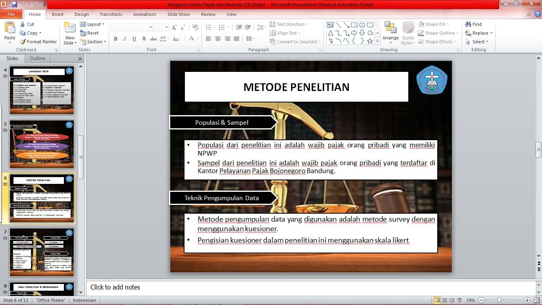Open the File tab
Viewport: 542px width, 305px height.
coord(11,14)
